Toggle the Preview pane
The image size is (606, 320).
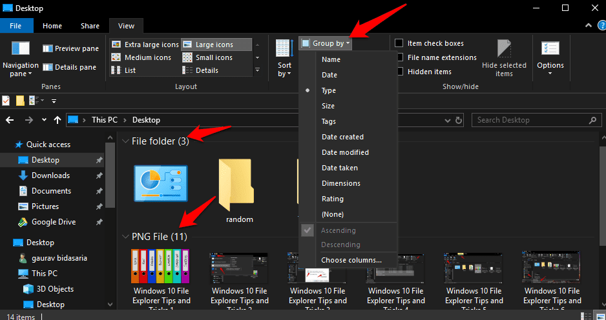(x=70, y=48)
